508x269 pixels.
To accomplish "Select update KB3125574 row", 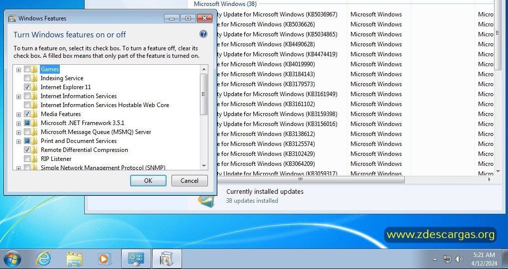I will [355, 144].
